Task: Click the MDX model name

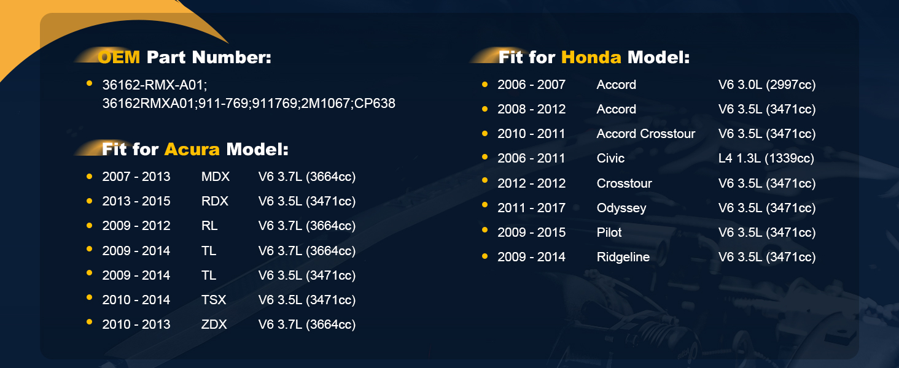Action: 215,177
